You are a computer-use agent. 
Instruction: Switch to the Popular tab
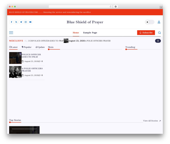pos(27,47)
